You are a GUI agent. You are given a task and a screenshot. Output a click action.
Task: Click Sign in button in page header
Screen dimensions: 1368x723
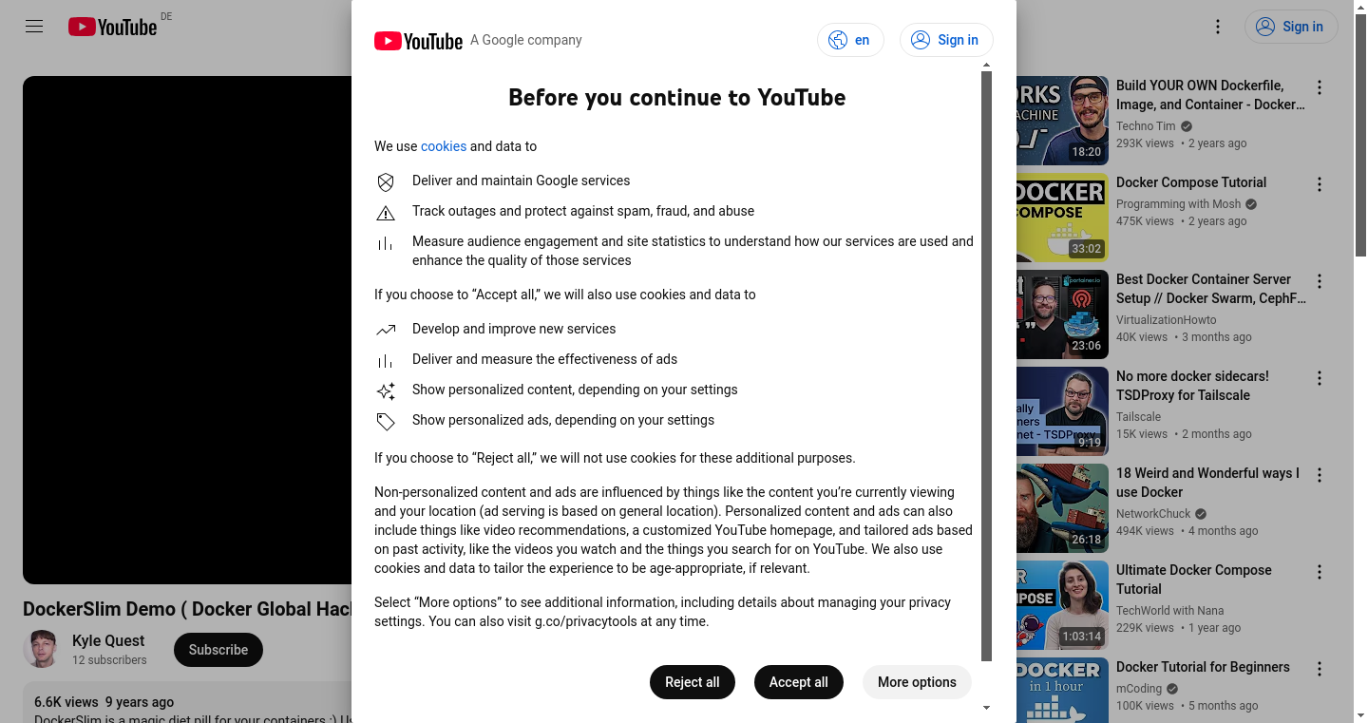1291,27
